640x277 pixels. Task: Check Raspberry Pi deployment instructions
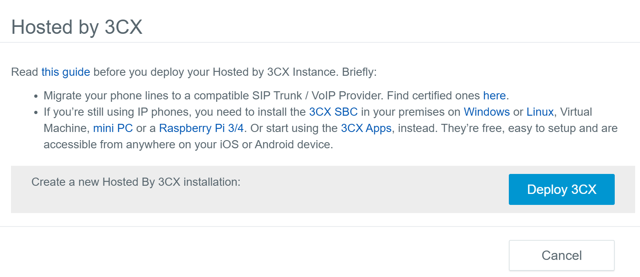click(x=201, y=128)
